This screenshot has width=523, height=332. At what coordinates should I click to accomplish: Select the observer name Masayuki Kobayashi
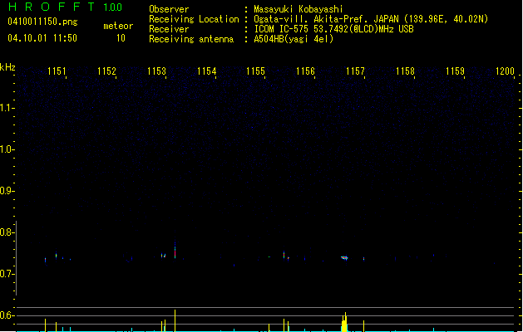pos(299,9)
